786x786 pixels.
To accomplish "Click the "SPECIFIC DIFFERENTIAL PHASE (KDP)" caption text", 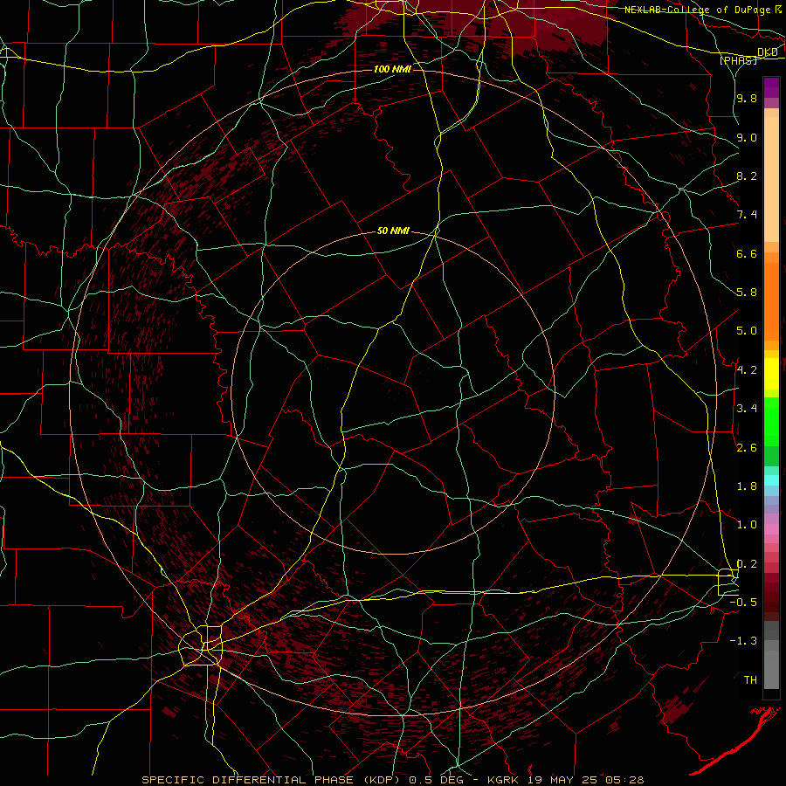I will click(272, 780).
